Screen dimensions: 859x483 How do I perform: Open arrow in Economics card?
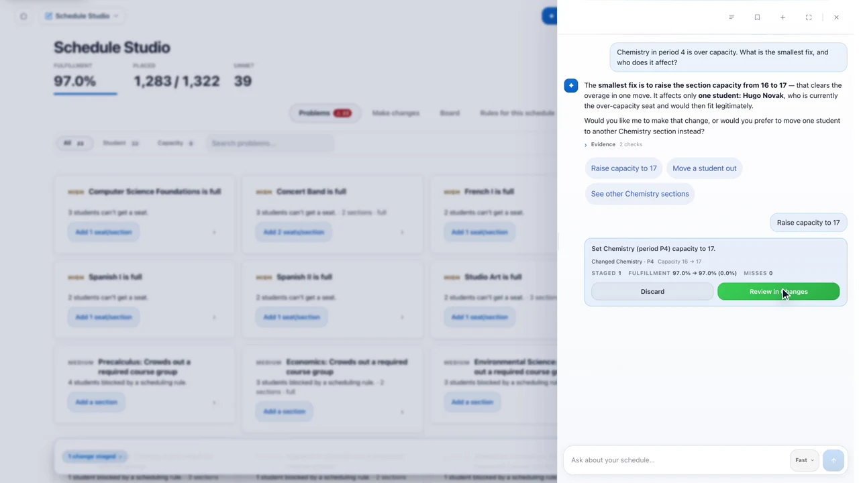402,411
